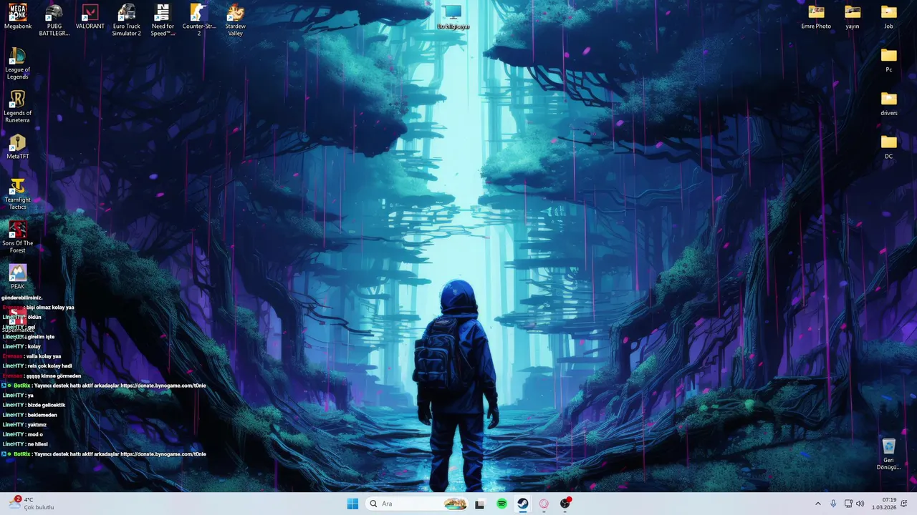Click the chat line 'beklemeden'

coord(42,415)
